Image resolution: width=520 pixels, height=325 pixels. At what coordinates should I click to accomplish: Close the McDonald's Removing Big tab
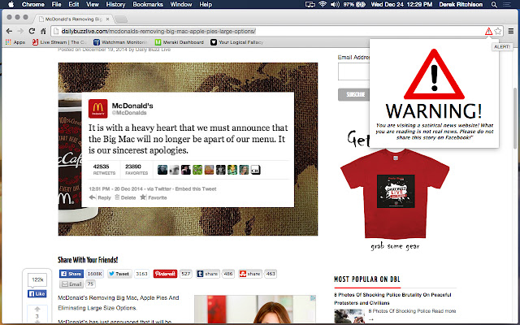pyautogui.click(x=107, y=19)
